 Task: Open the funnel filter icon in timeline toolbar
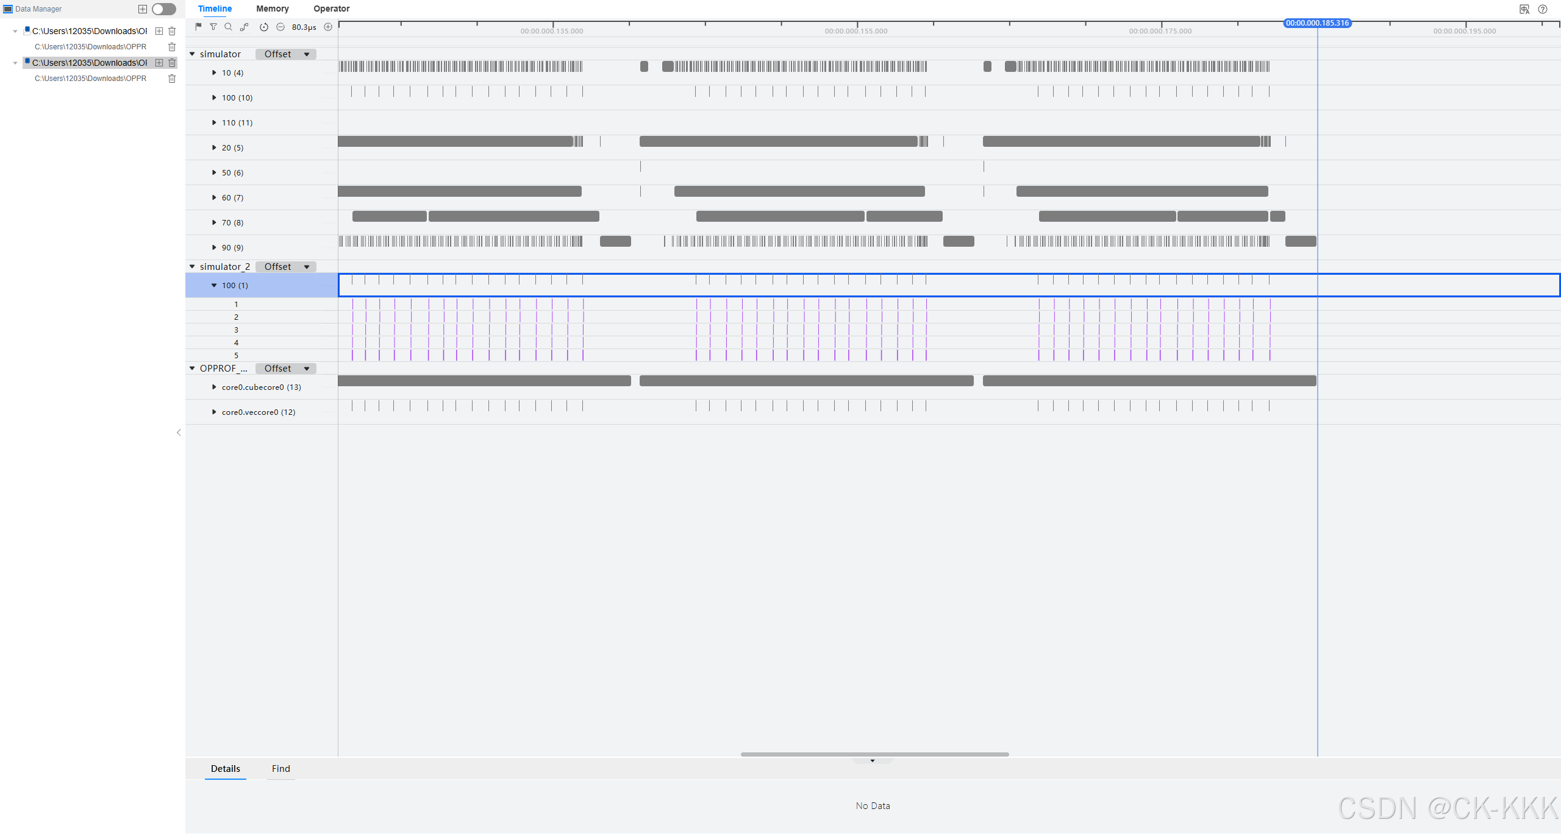click(213, 27)
